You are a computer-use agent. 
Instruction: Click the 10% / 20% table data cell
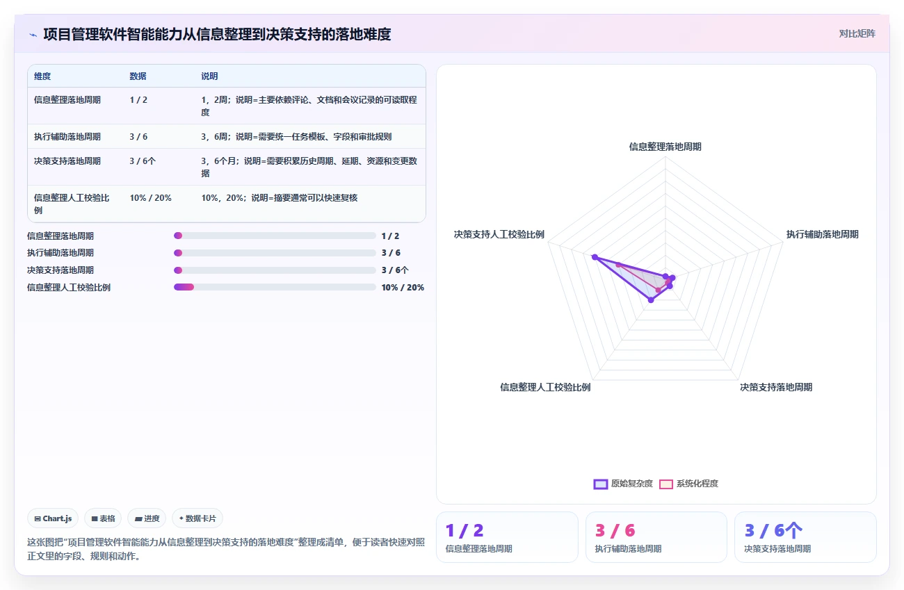(x=150, y=198)
